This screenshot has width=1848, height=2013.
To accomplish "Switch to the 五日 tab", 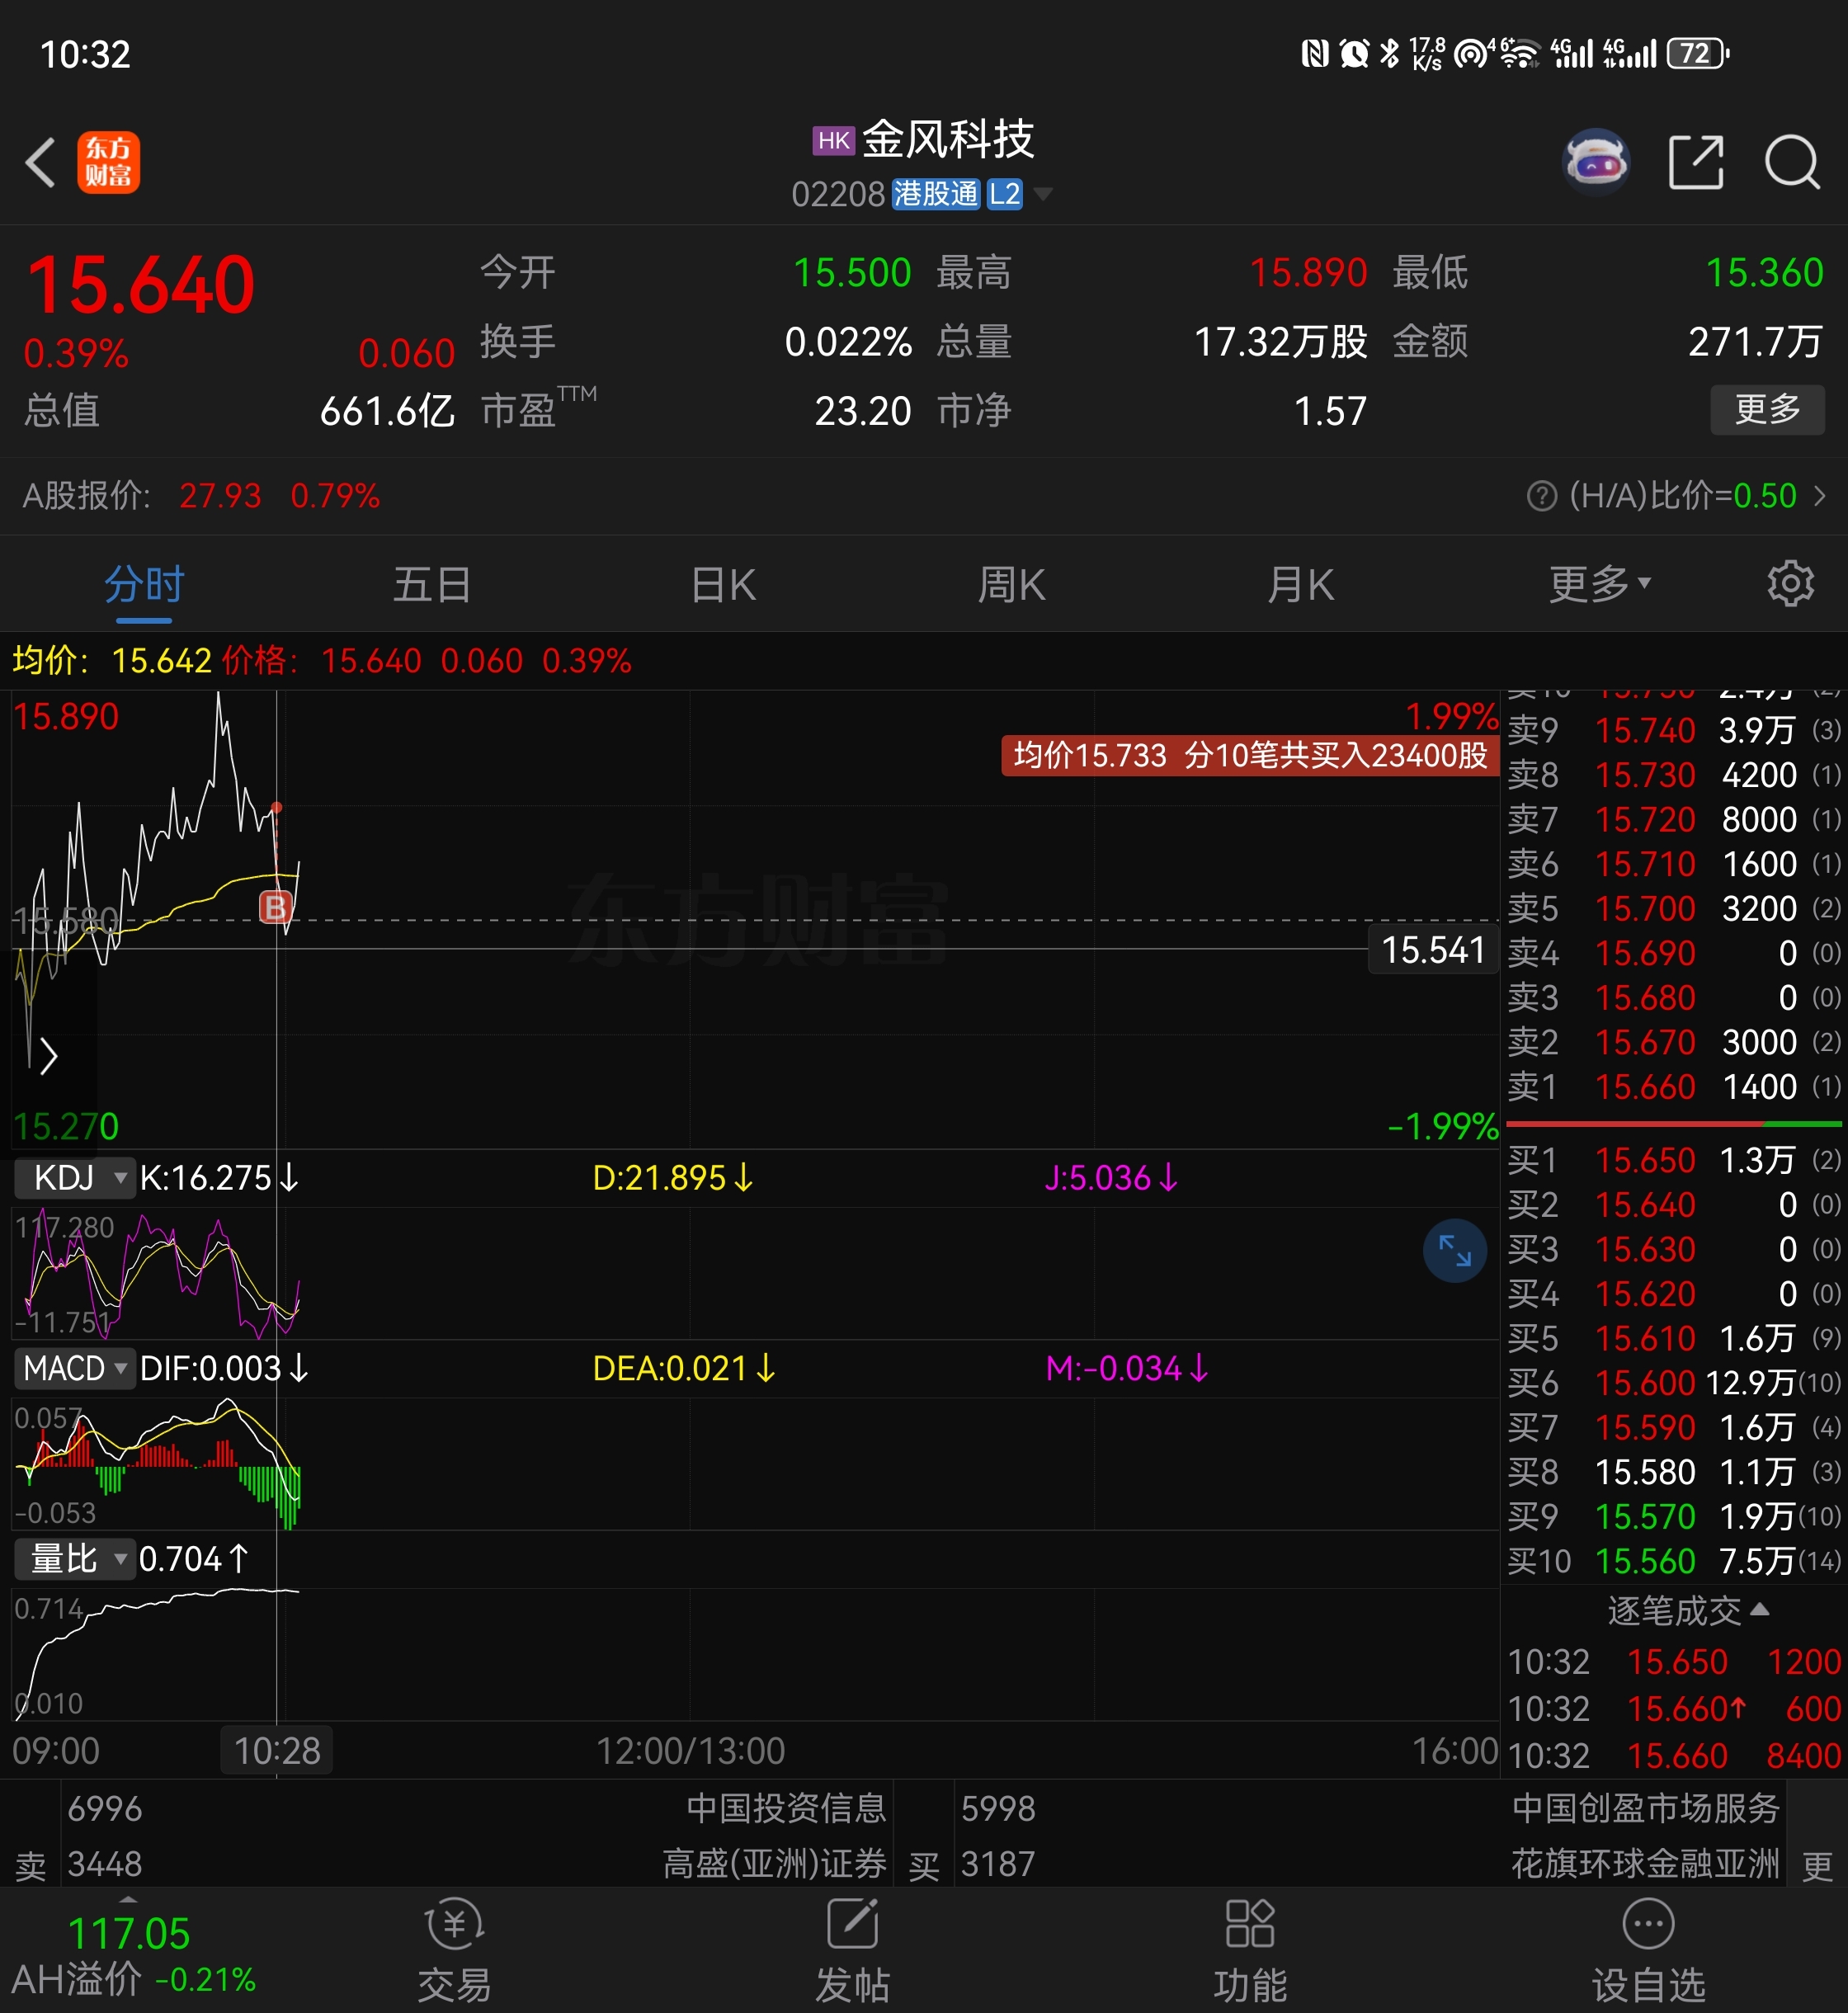I will pyautogui.click(x=432, y=584).
